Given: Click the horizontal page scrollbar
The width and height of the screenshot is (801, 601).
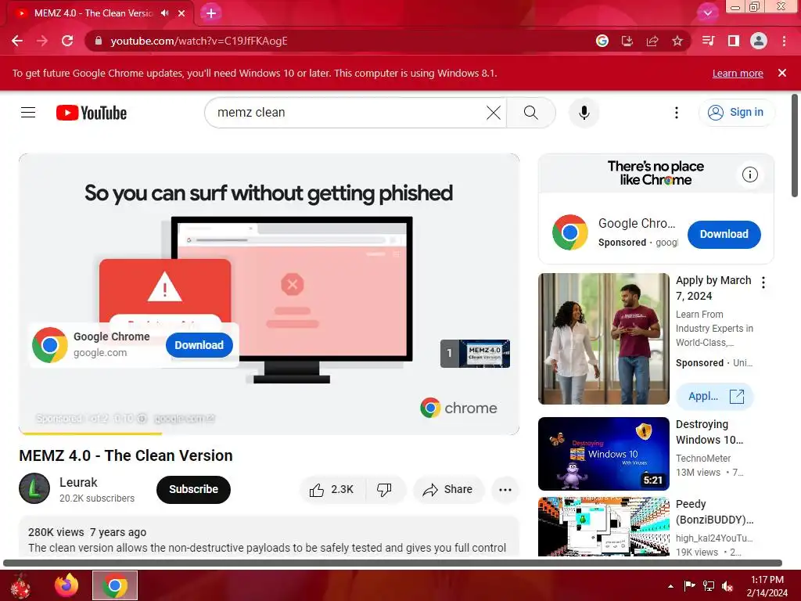Looking at the screenshot, I should (x=393, y=563).
